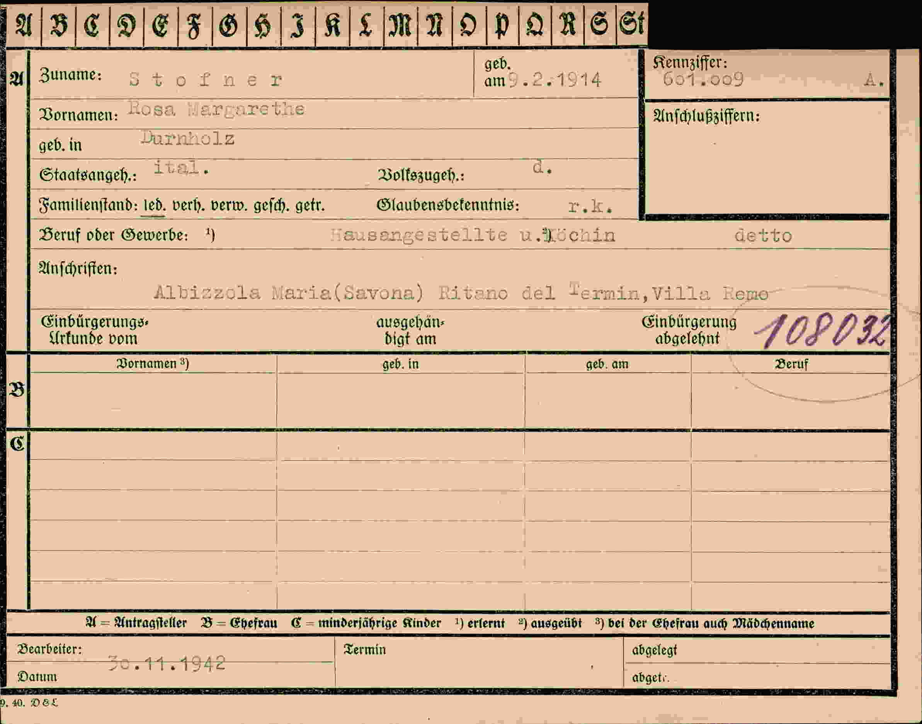
Task: Select the index tab letter M
Action: point(401,25)
